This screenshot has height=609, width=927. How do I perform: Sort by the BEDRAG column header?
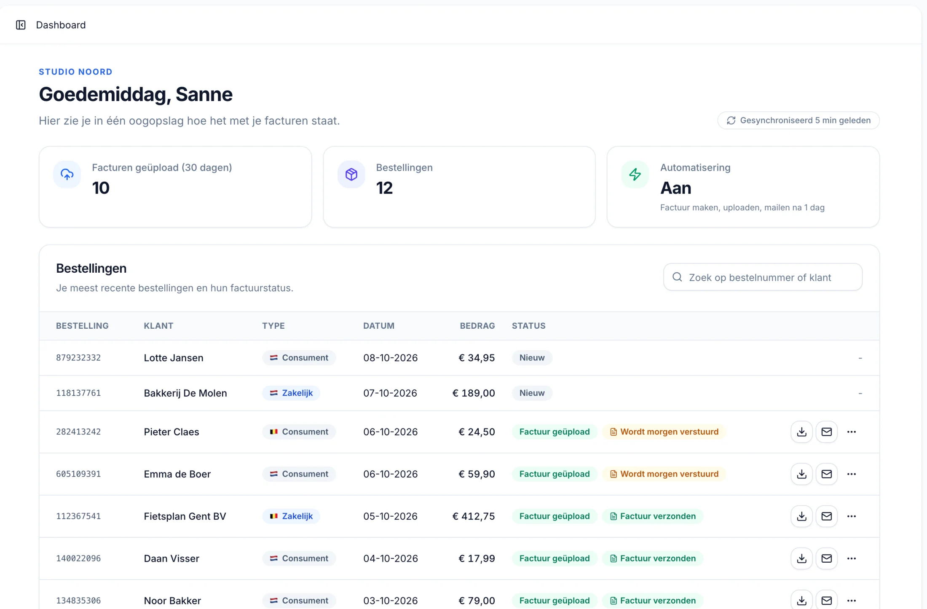pos(477,325)
